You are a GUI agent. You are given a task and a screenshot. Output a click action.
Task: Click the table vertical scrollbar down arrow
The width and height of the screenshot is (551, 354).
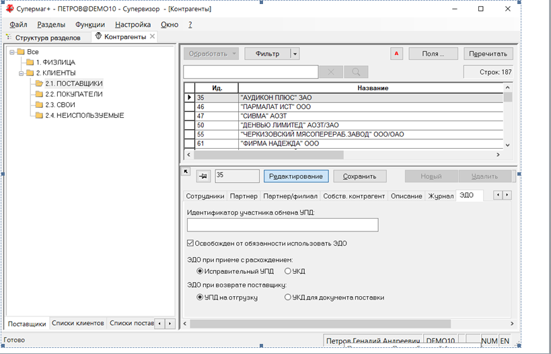pos(507,145)
